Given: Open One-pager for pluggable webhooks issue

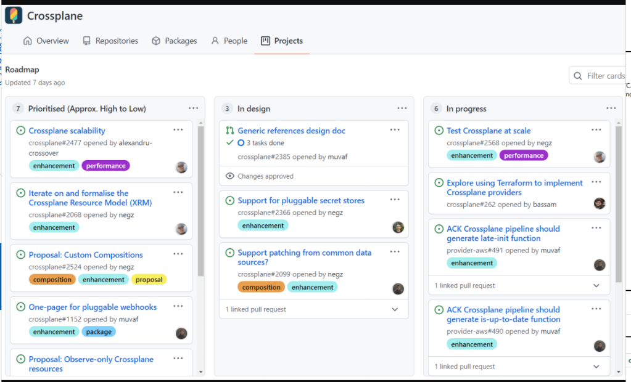Looking at the screenshot, I should (x=93, y=307).
